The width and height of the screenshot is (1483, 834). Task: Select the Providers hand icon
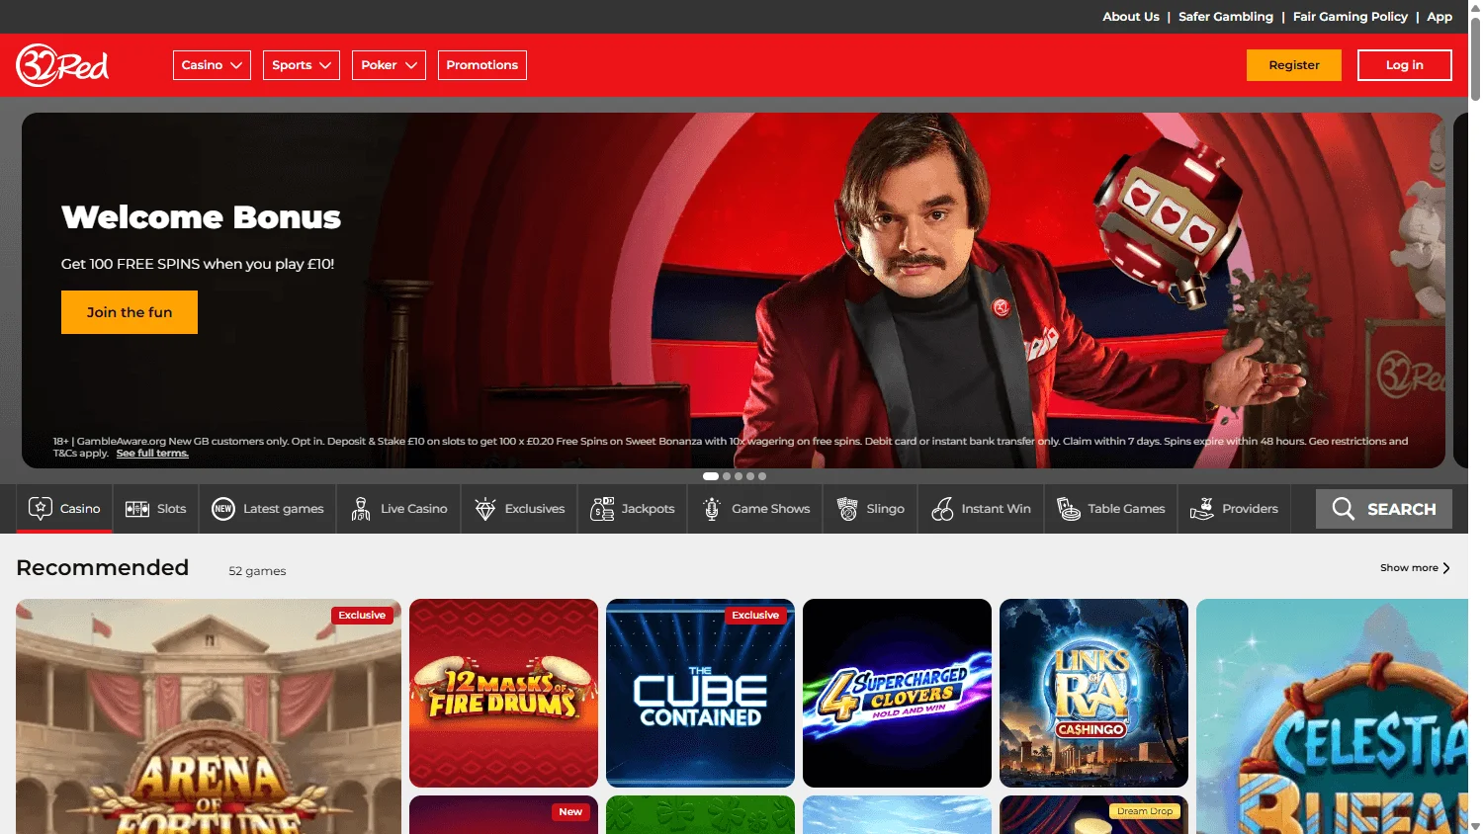tap(1202, 509)
